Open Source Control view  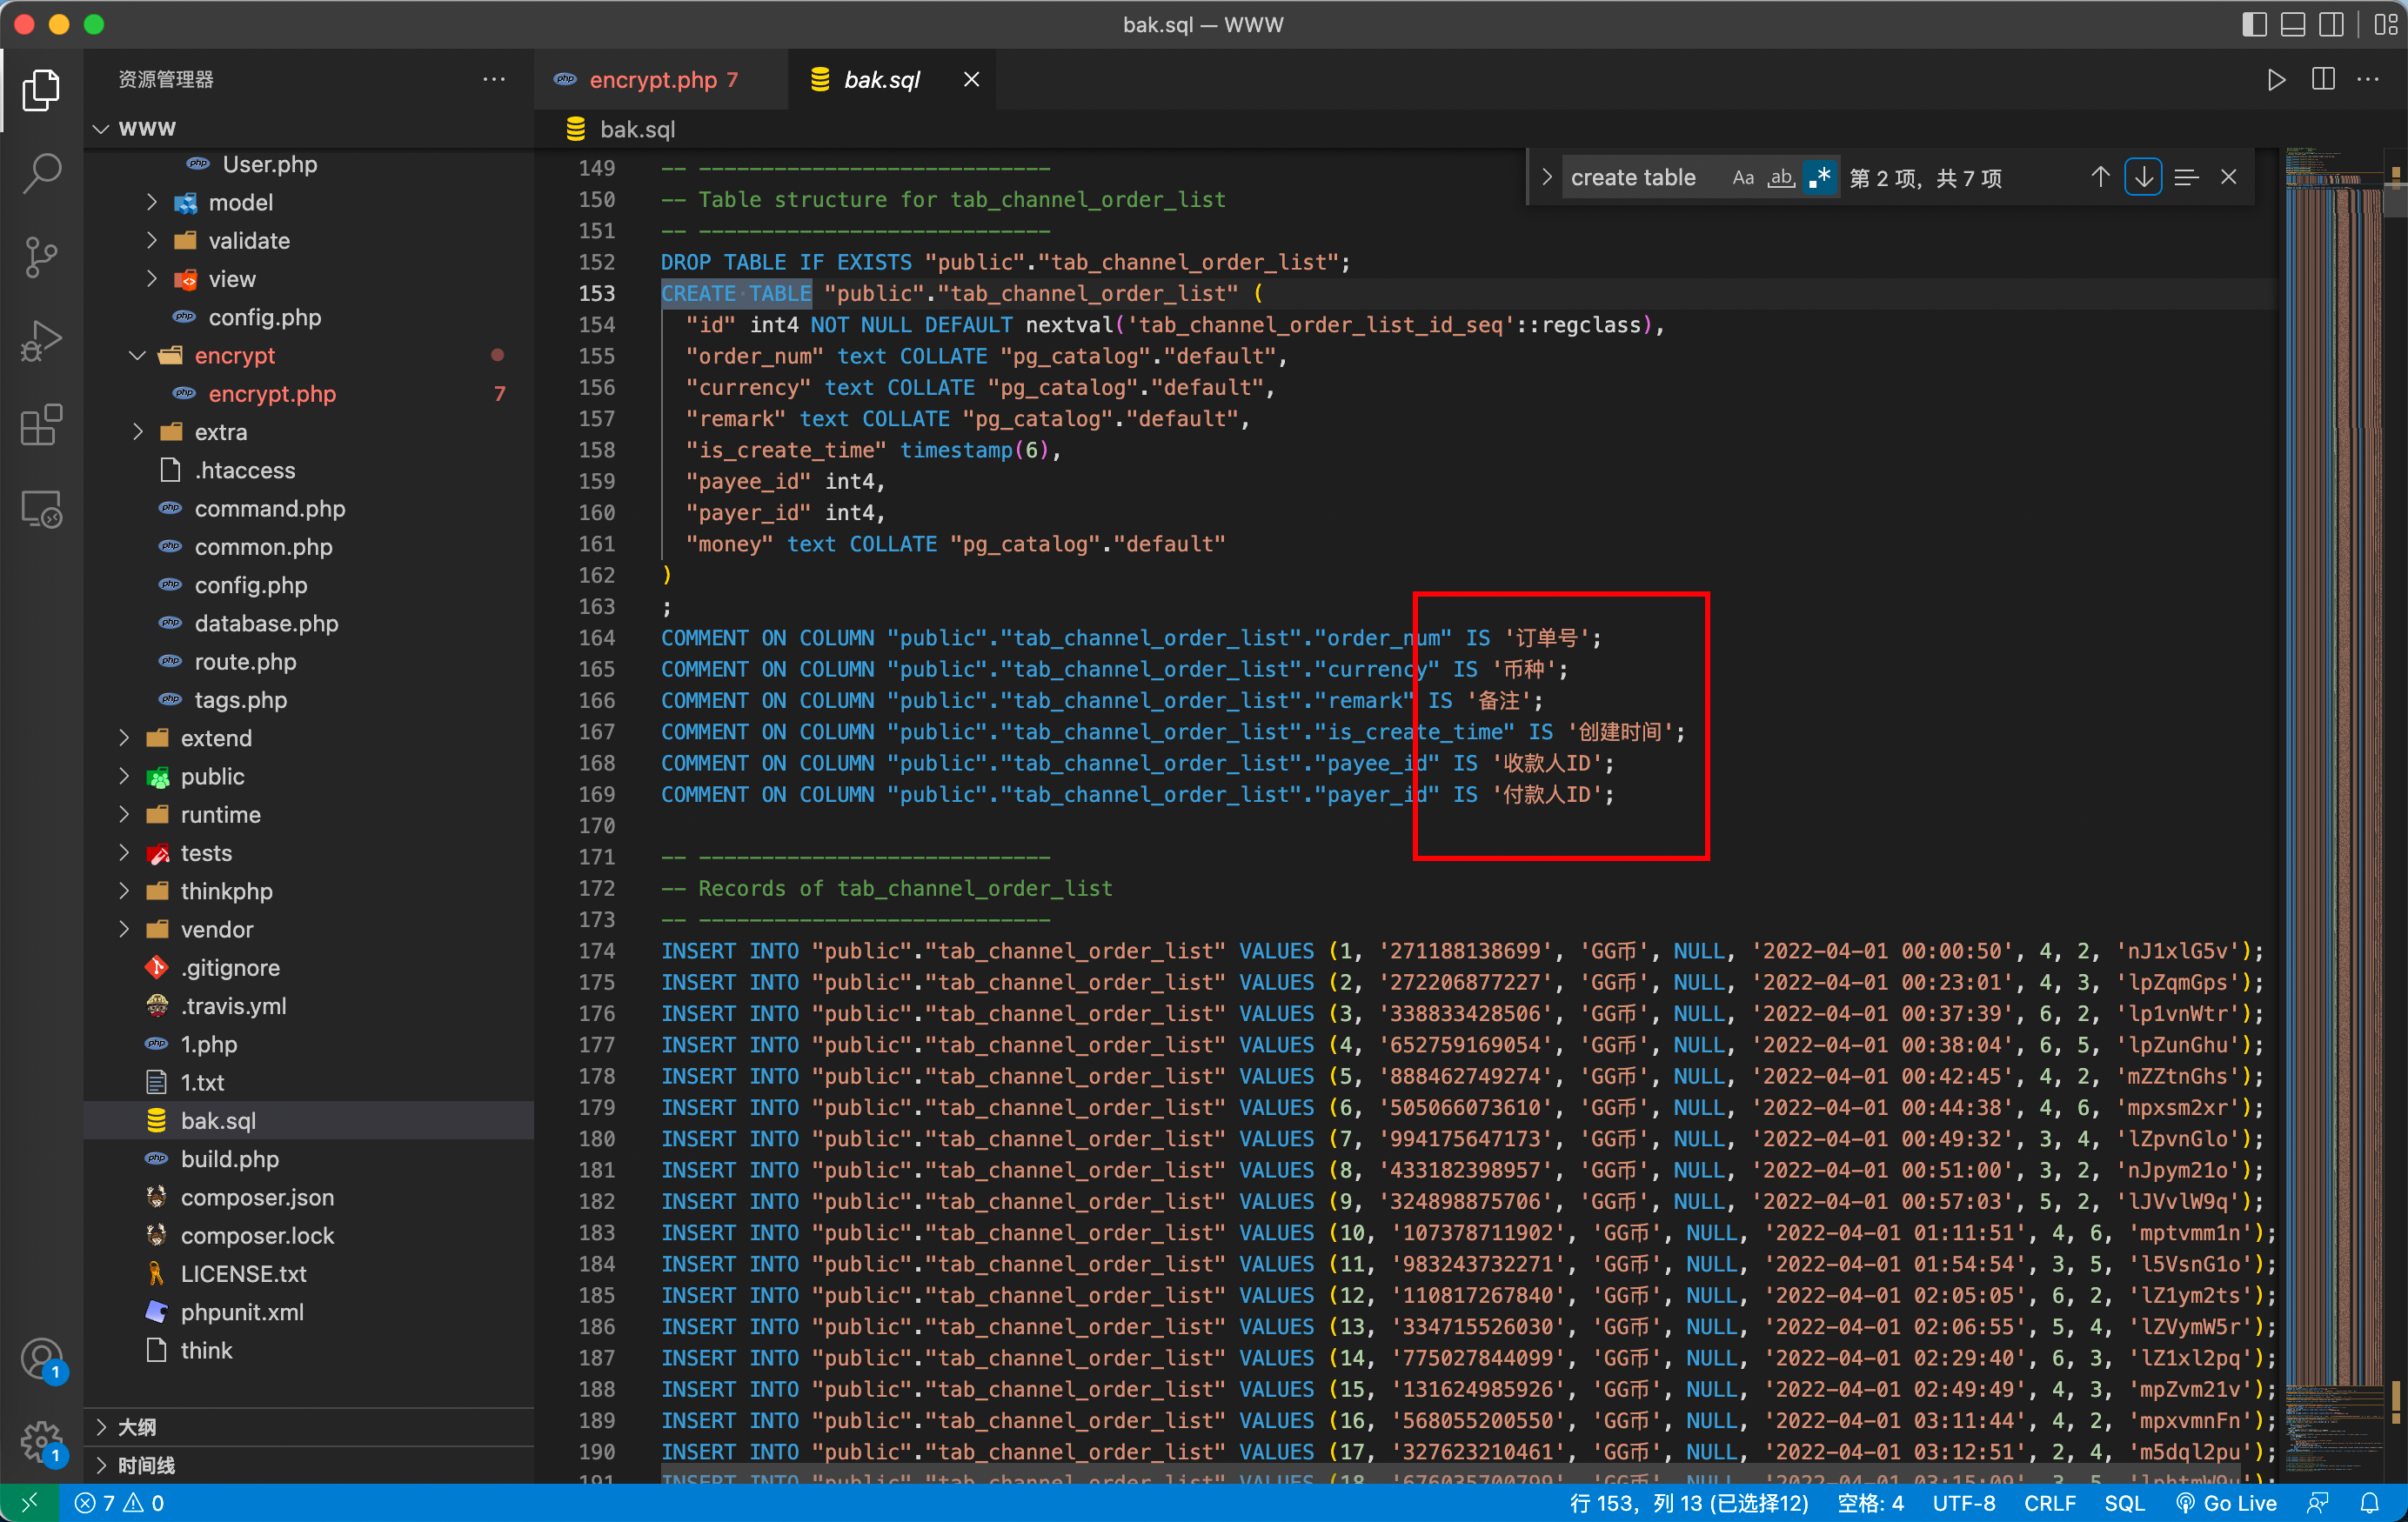click(41, 257)
